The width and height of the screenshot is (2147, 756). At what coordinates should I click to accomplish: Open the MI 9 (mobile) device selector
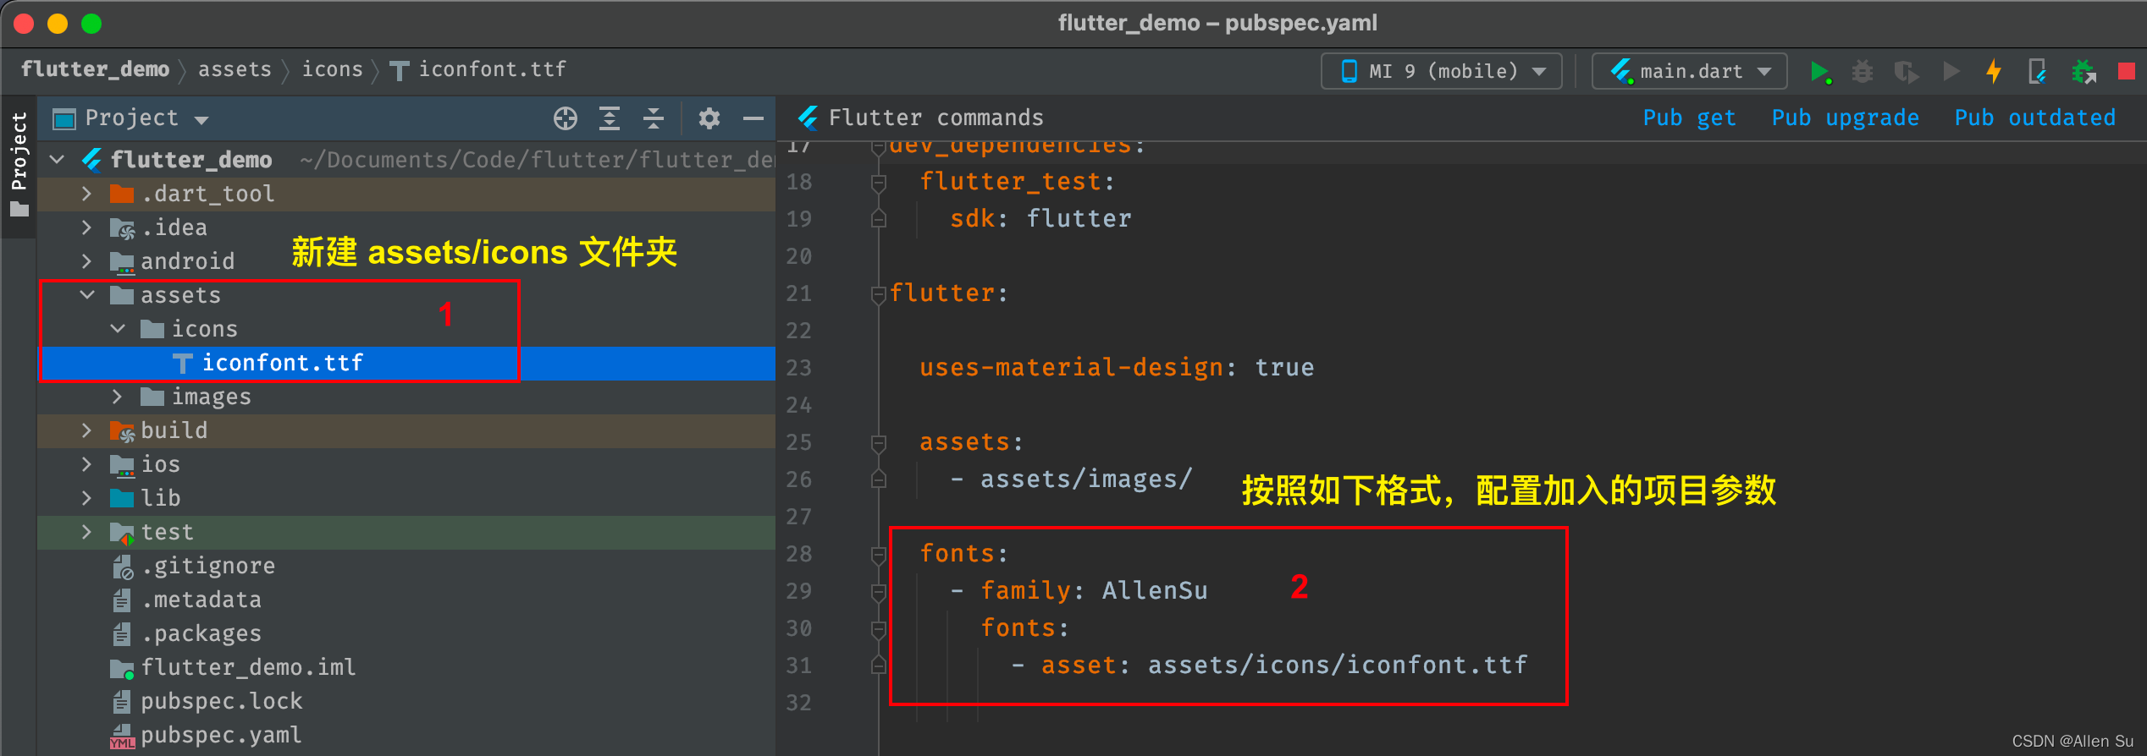pyautogui.click(x=1442, y=71)
